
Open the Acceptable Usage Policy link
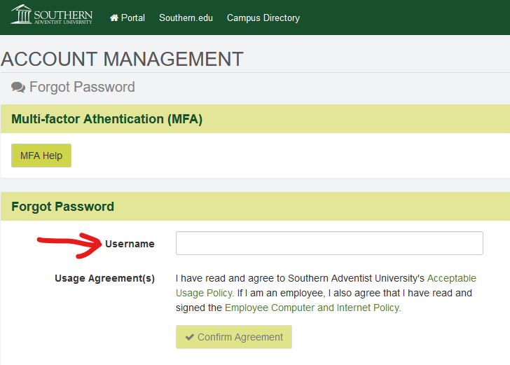(x=451, y=278)
